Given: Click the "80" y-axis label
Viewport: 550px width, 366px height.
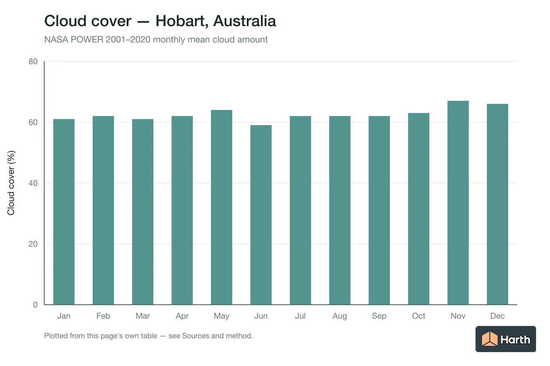Looking at the screenshot, I should click(33, 62).
